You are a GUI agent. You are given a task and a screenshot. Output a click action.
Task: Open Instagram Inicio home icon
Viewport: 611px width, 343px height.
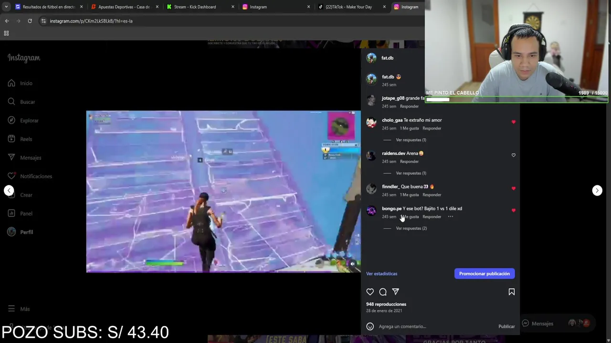(11, 83)
